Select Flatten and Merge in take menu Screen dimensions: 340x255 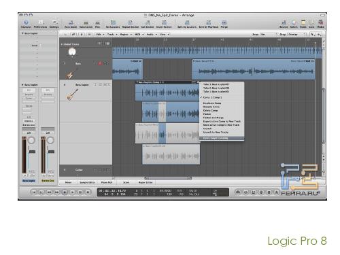[214, 118]
